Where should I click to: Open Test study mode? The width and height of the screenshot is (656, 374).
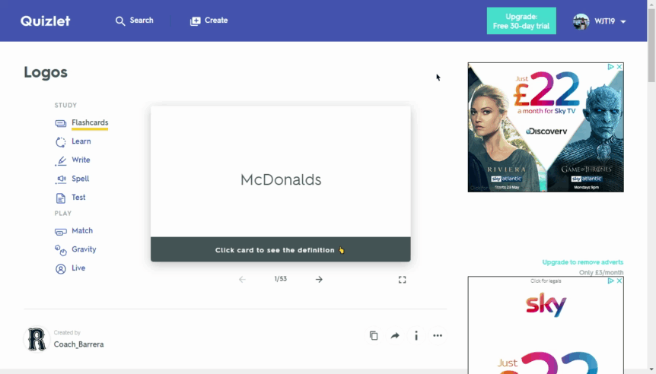[78, 197]
